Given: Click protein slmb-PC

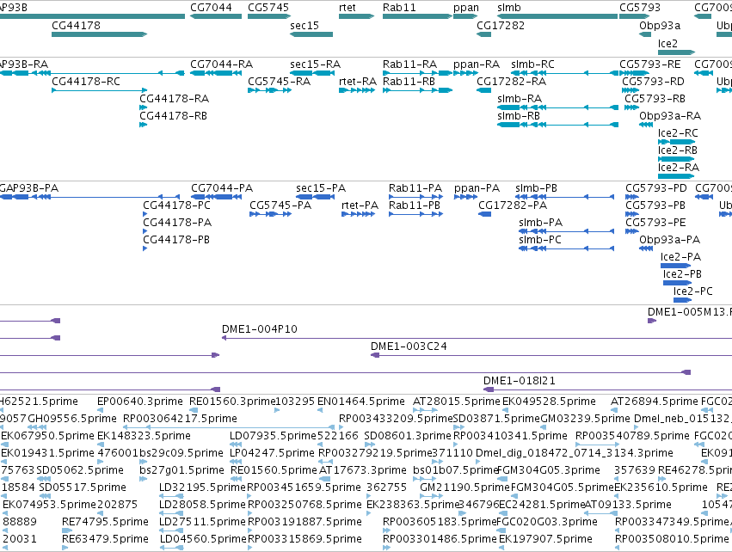Looking at the screenshot, I should (x=540, y=240).
